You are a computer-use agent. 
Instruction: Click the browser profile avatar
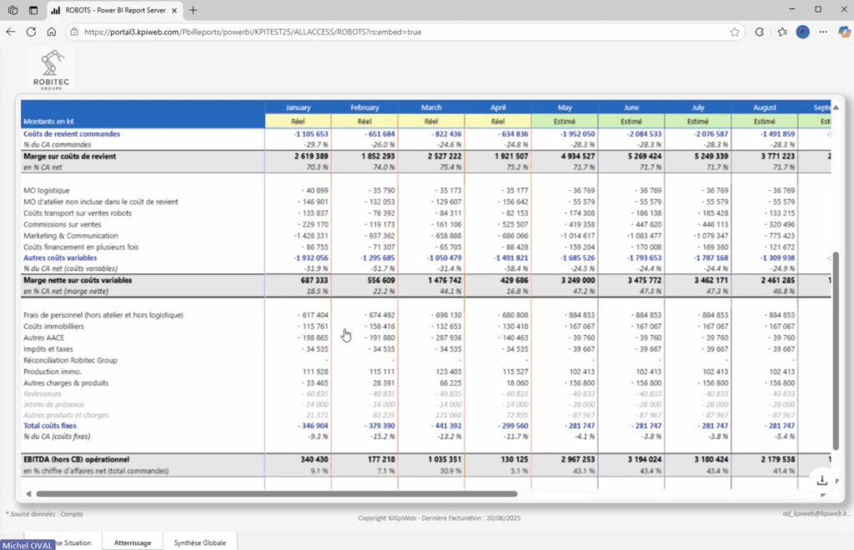(x=802, y=32)
